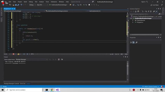Click the Windows Start button

(3, 90)
